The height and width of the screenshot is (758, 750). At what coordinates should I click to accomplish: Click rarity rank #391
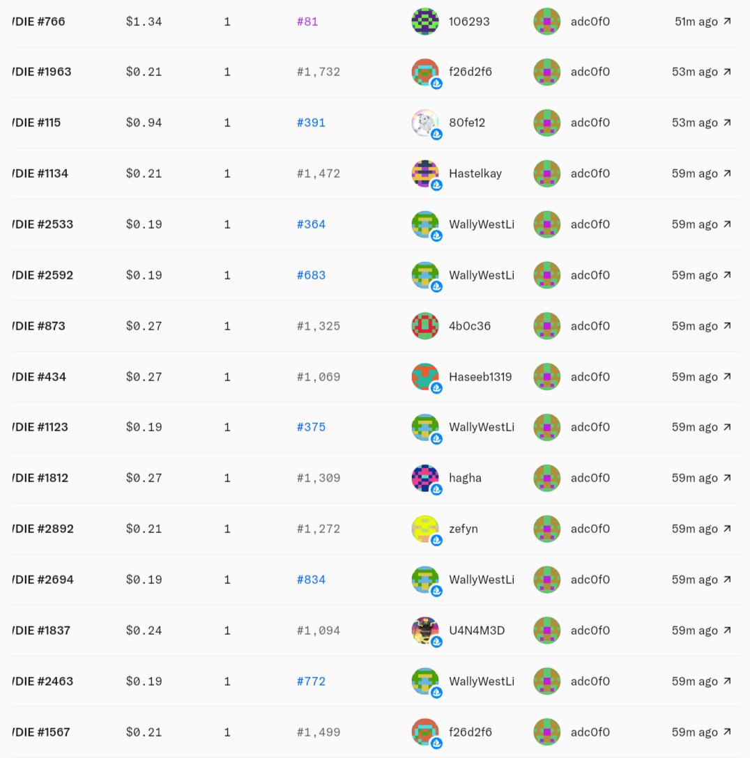click(311, 123)
